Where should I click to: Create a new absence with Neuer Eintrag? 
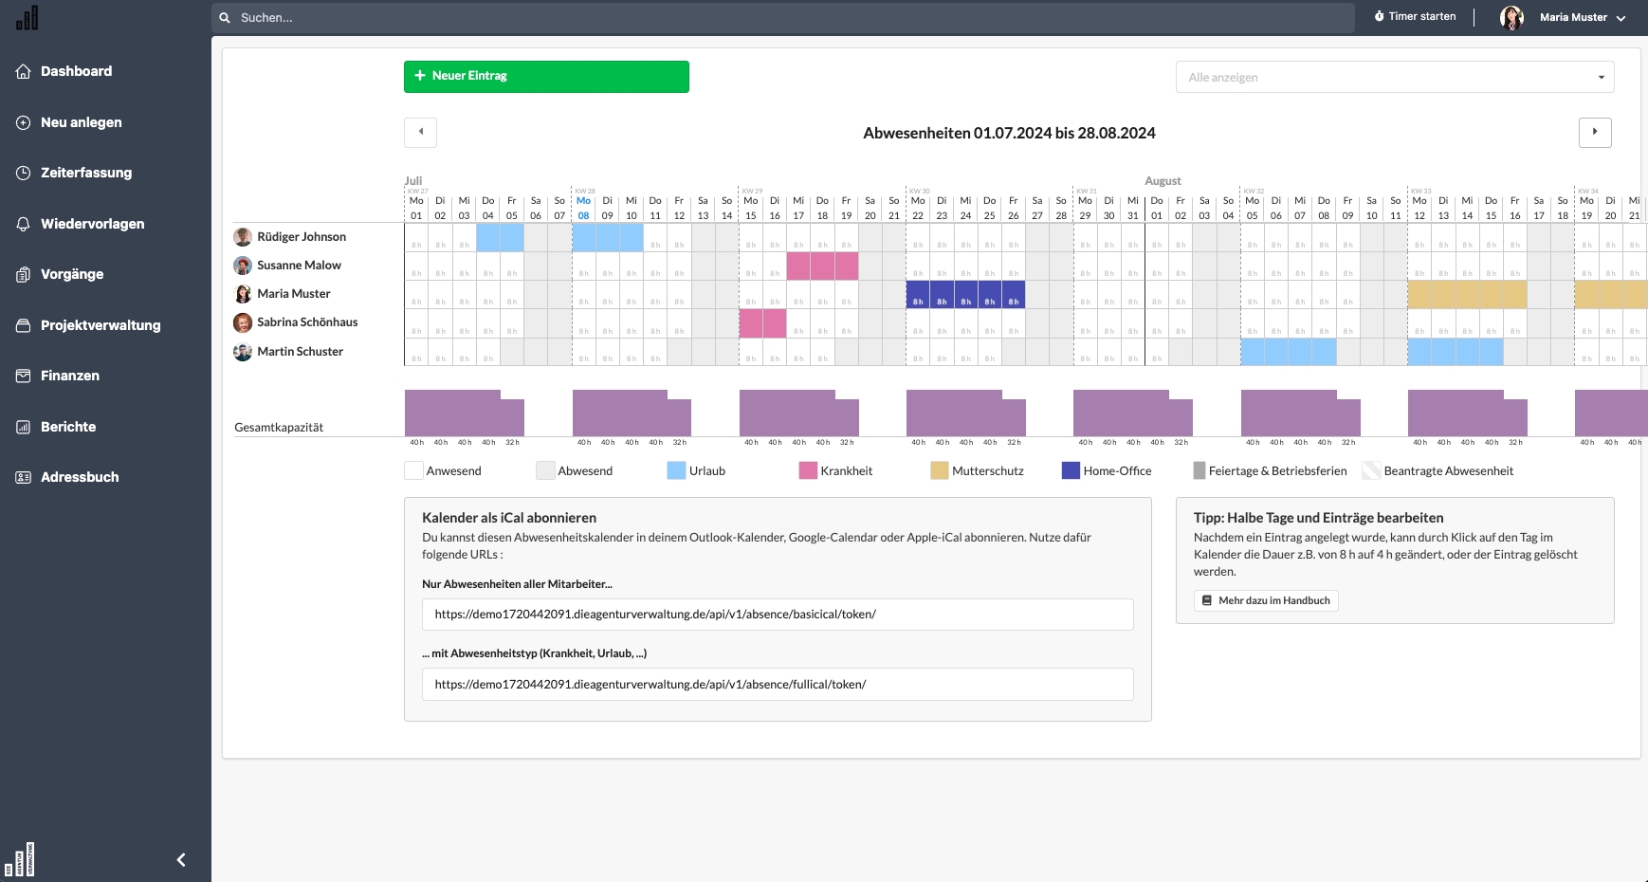546,77
